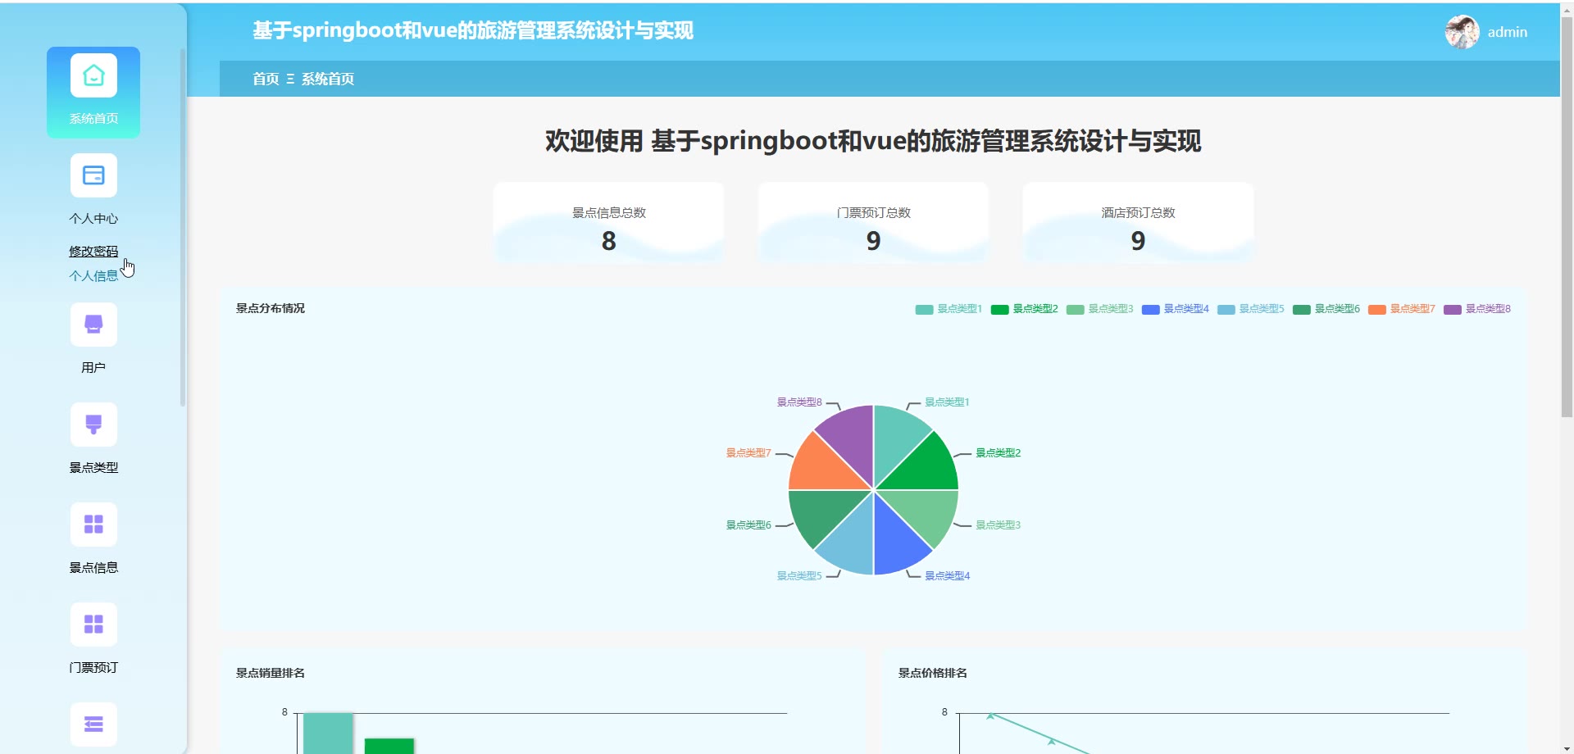Go to 首页 in the breadcrumb
1574x754 pixels.
point(266,79)
